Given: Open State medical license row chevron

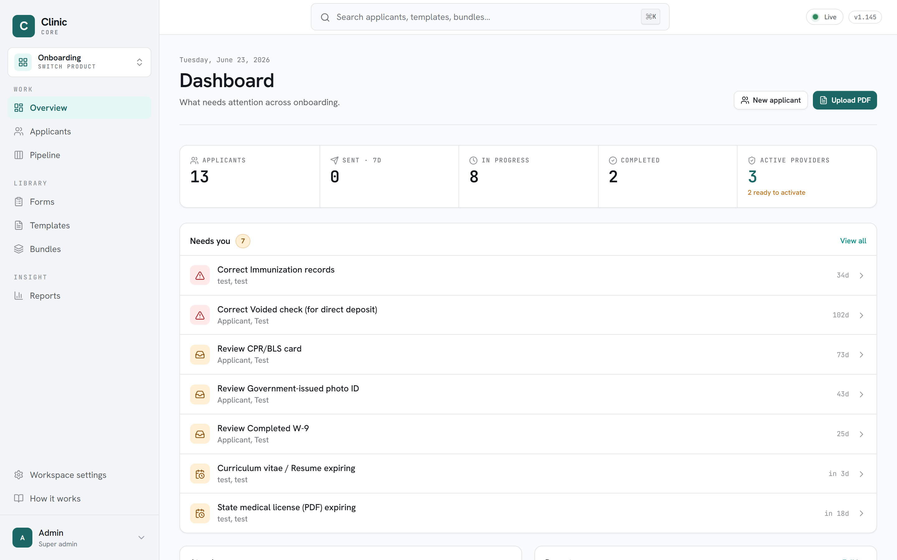Looking at the screenshot, I should (861, 513).
